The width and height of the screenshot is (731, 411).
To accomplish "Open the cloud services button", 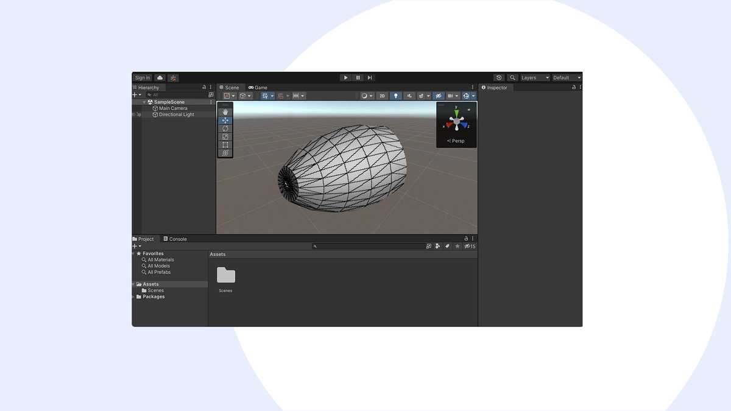I will tap(160, 78).
